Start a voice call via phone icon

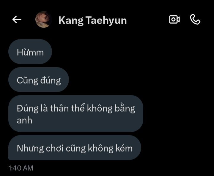coord(195,19)
